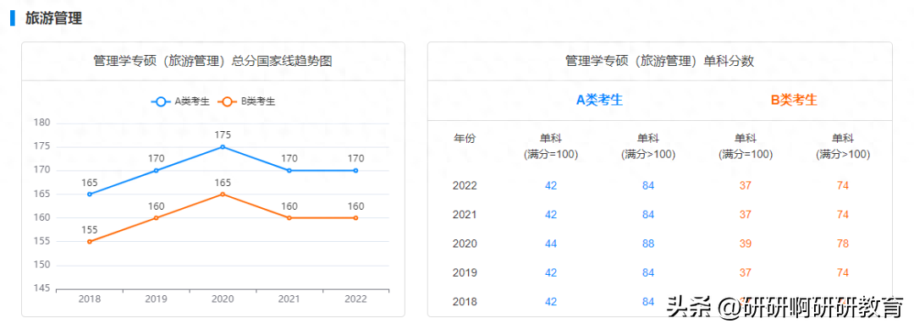Click 2019 in the table year column
This screenshot has width=914, height=329.
coord(465,273)
